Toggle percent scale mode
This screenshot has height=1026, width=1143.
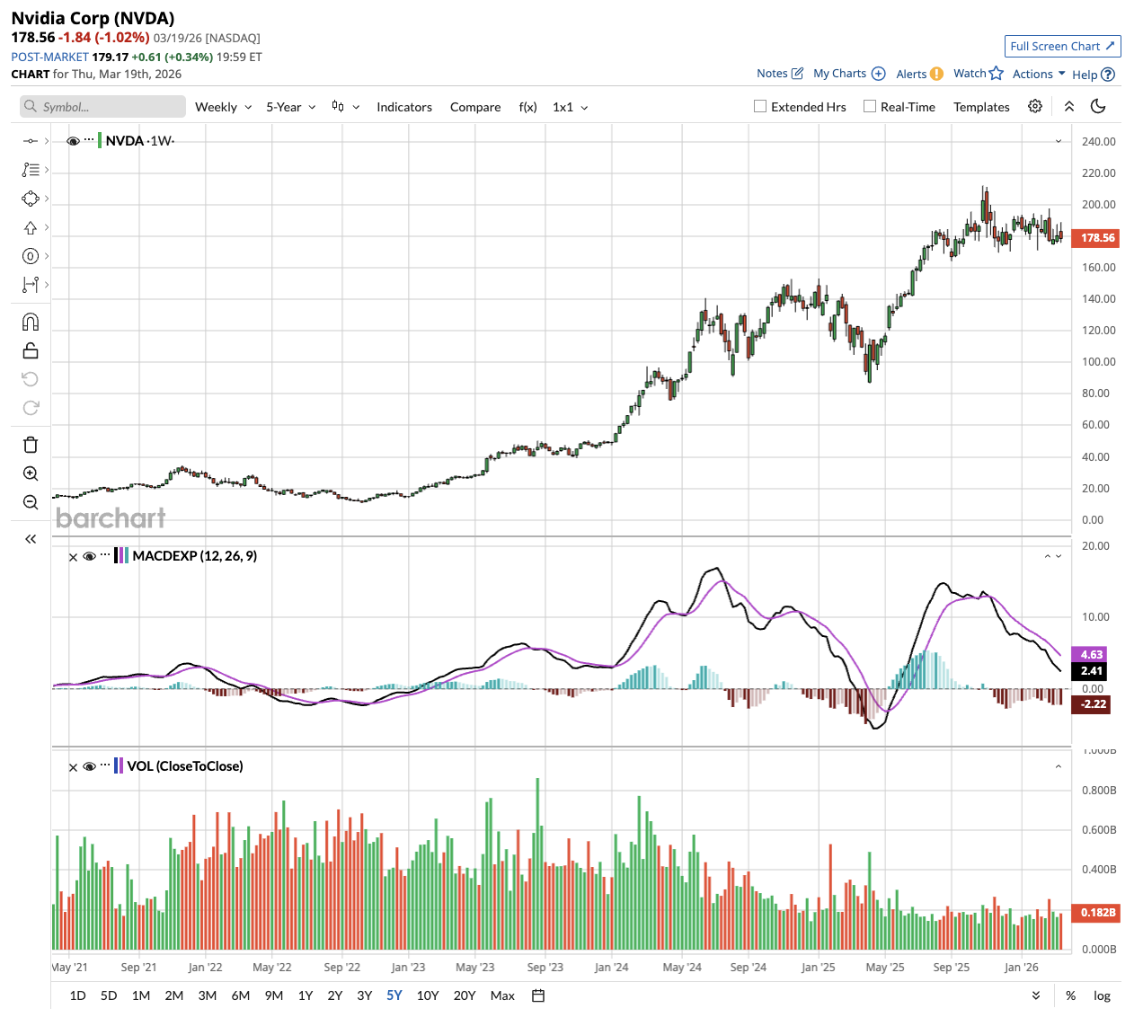click(1071, 995)
